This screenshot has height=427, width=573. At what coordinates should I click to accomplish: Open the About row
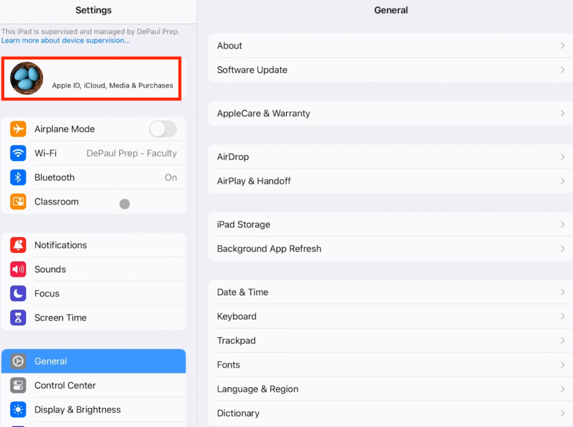coord(390,46)
